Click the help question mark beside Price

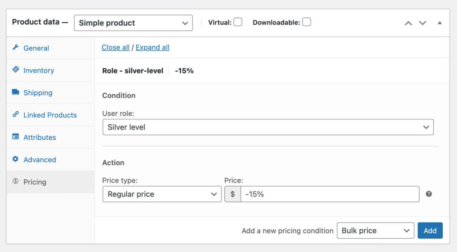[x=428, y=194]
